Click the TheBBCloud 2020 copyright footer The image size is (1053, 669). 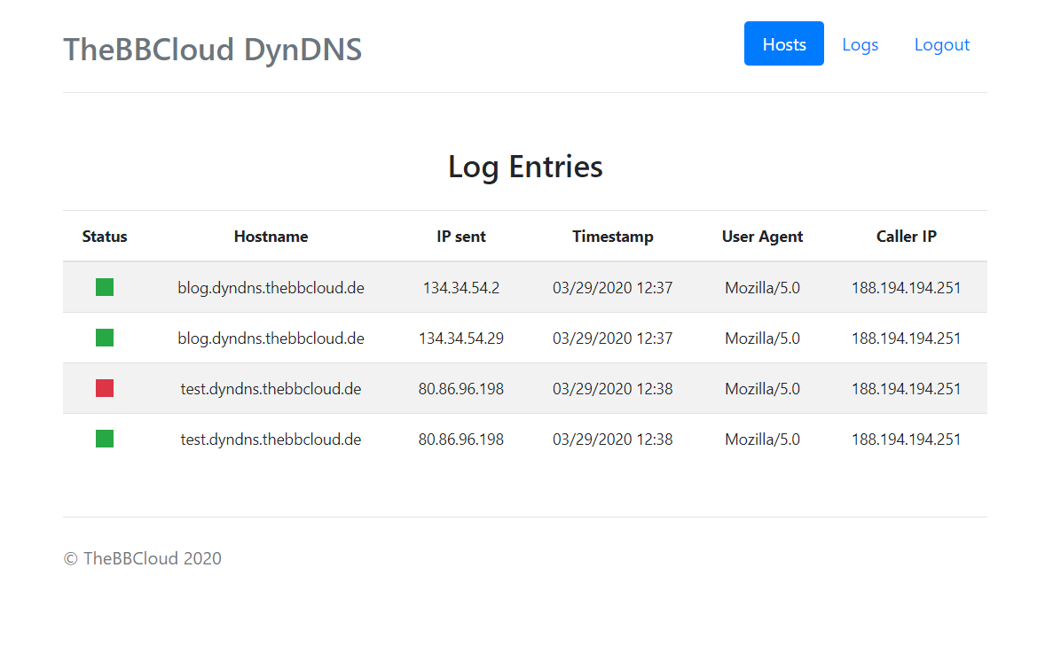[x=143, y=558]
